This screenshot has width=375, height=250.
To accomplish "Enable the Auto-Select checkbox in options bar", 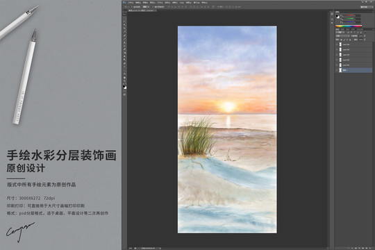I will tap(132, 7).
